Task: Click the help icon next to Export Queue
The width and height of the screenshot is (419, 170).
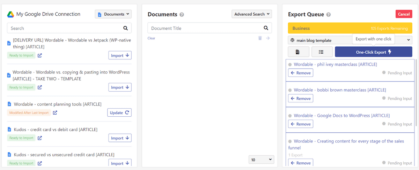Action: (329, 15)
